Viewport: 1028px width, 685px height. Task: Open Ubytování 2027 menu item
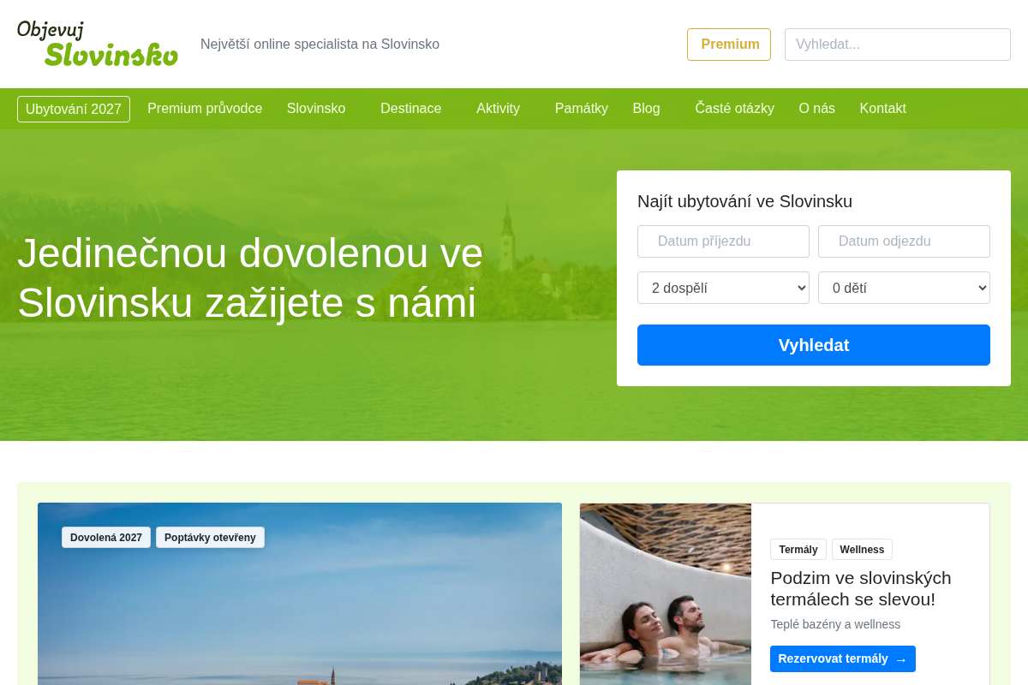(x=74, y=109)
